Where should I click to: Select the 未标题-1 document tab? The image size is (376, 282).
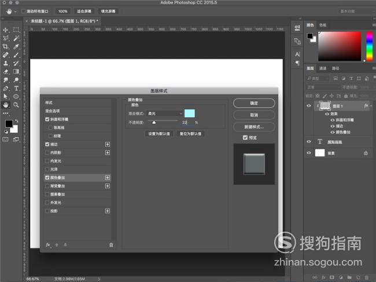click(x=63, y=21)
